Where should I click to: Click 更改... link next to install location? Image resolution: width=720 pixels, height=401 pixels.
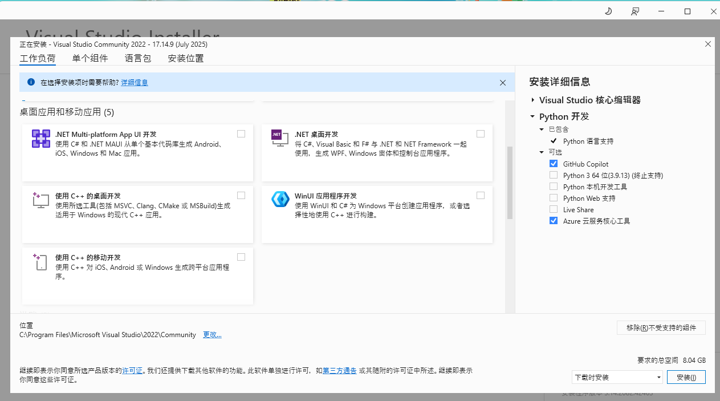coord(213,335)
